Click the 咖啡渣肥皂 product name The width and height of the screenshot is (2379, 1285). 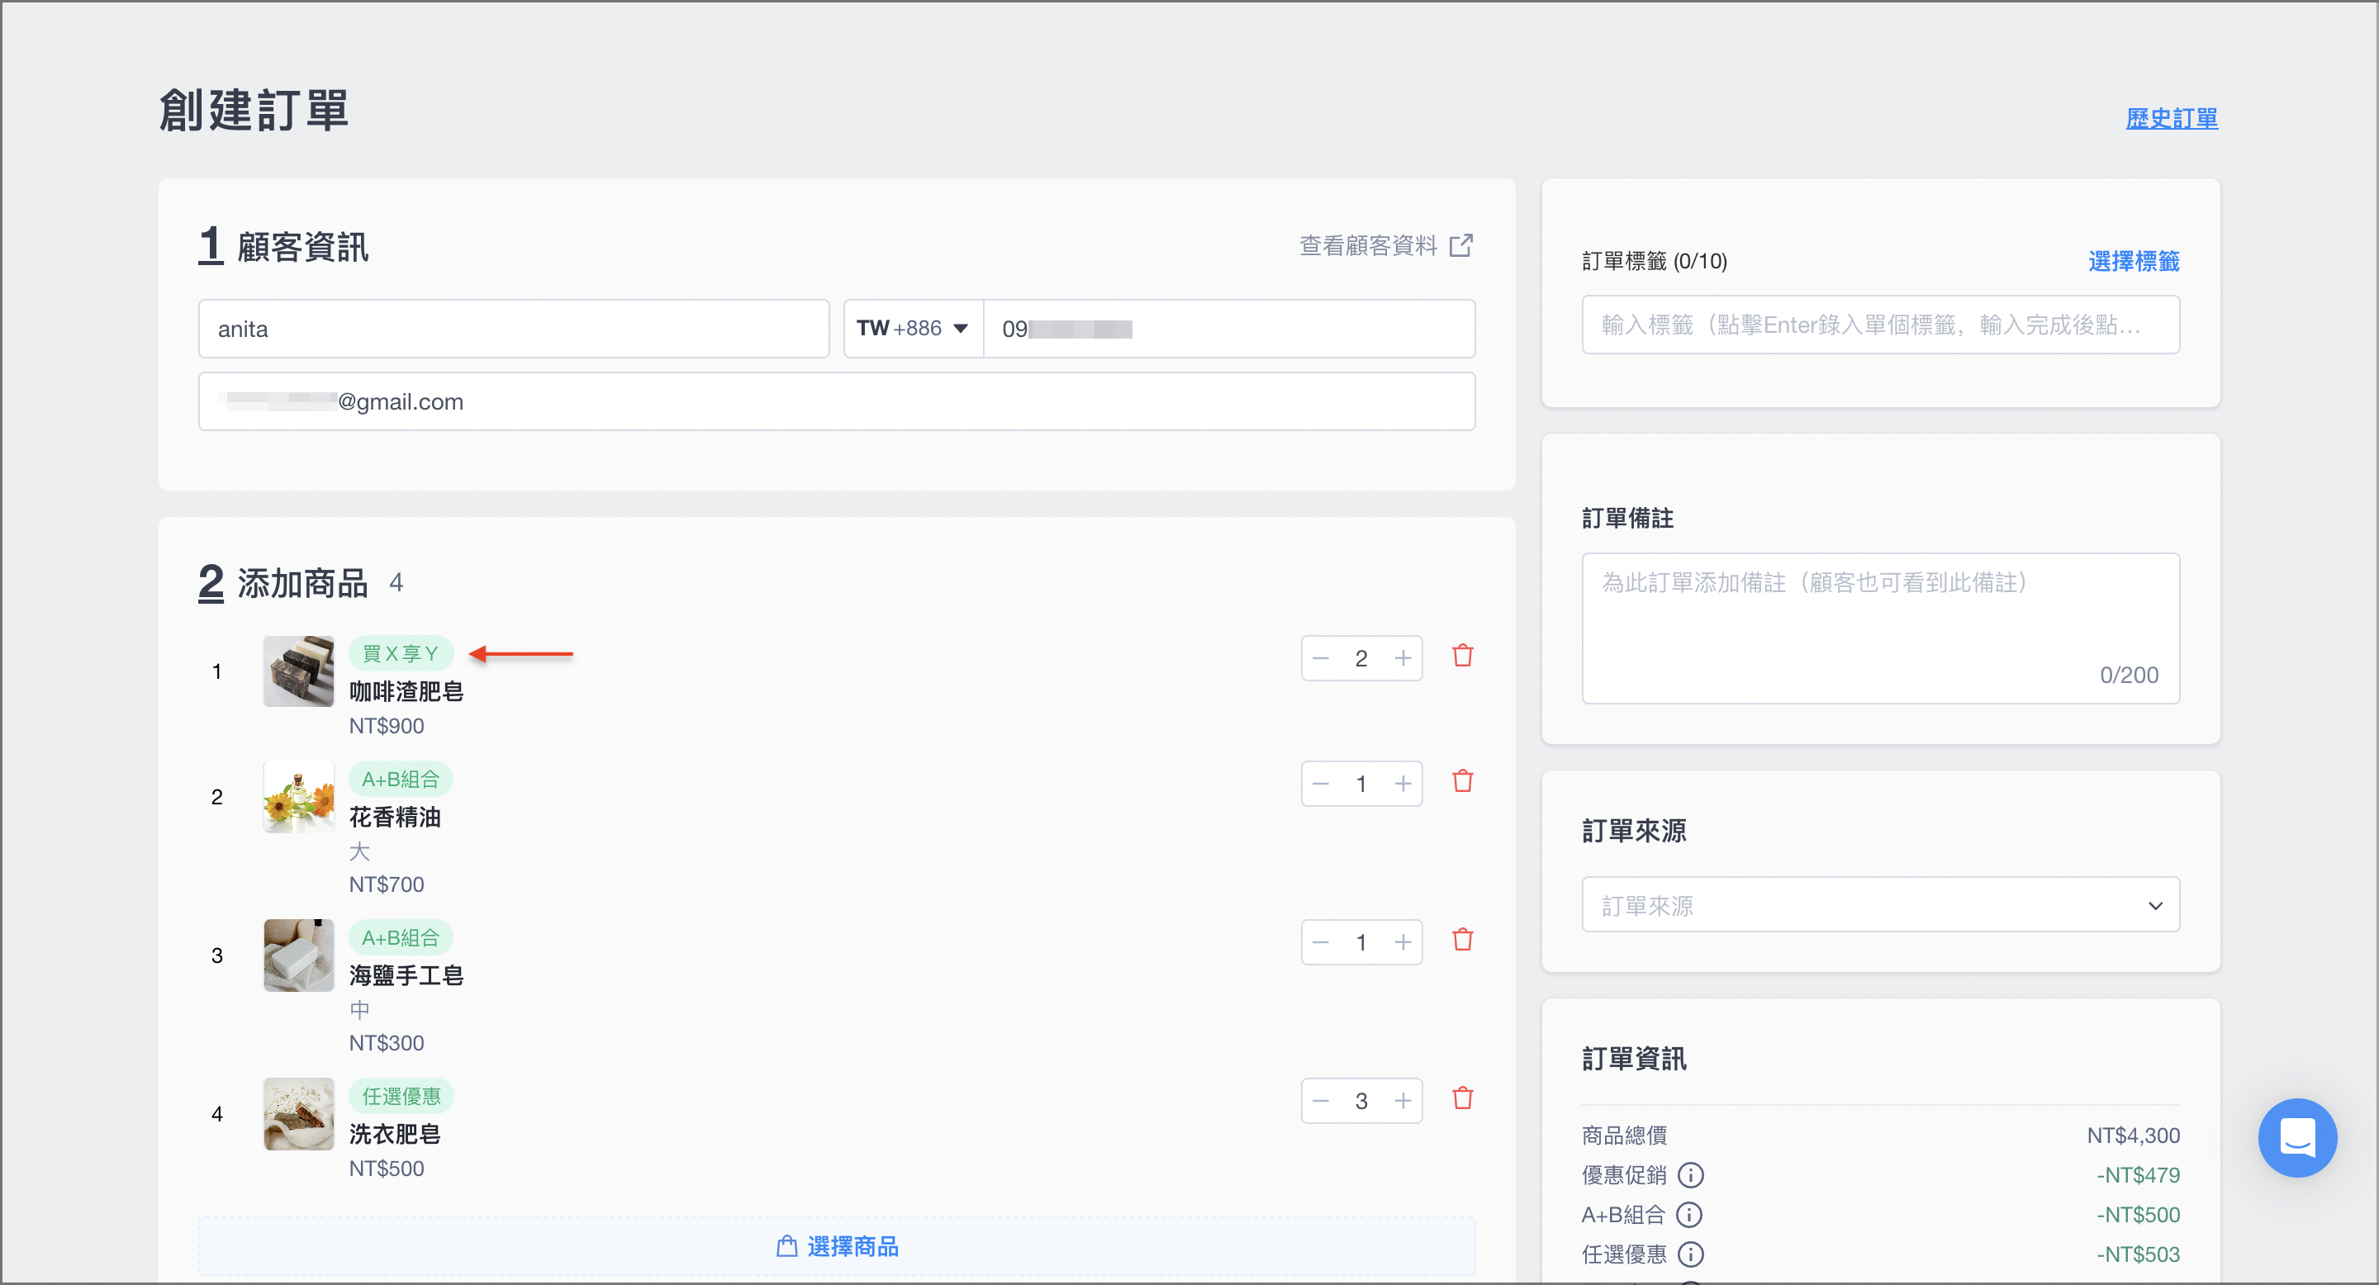406,691
